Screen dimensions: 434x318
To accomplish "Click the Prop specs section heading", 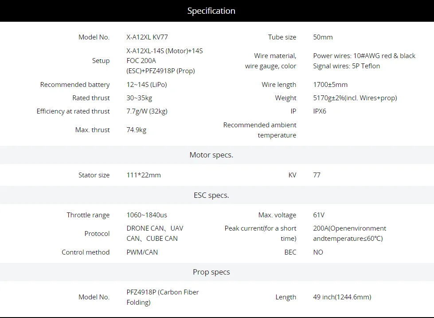I will [x=211, y=272].
